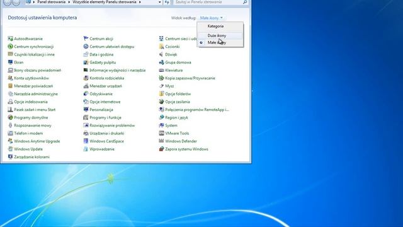Image resolution: width=403 pixels, height=227 pixels.
Task: Open Zarządzanie kolorami link
Action: click(x=32, y=157)
